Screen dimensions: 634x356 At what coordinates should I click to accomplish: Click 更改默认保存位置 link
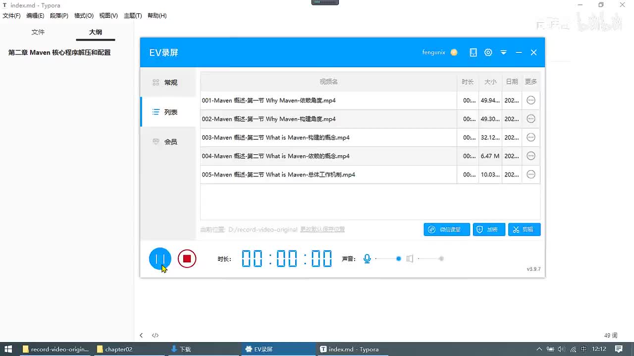[x=322, y=229]
